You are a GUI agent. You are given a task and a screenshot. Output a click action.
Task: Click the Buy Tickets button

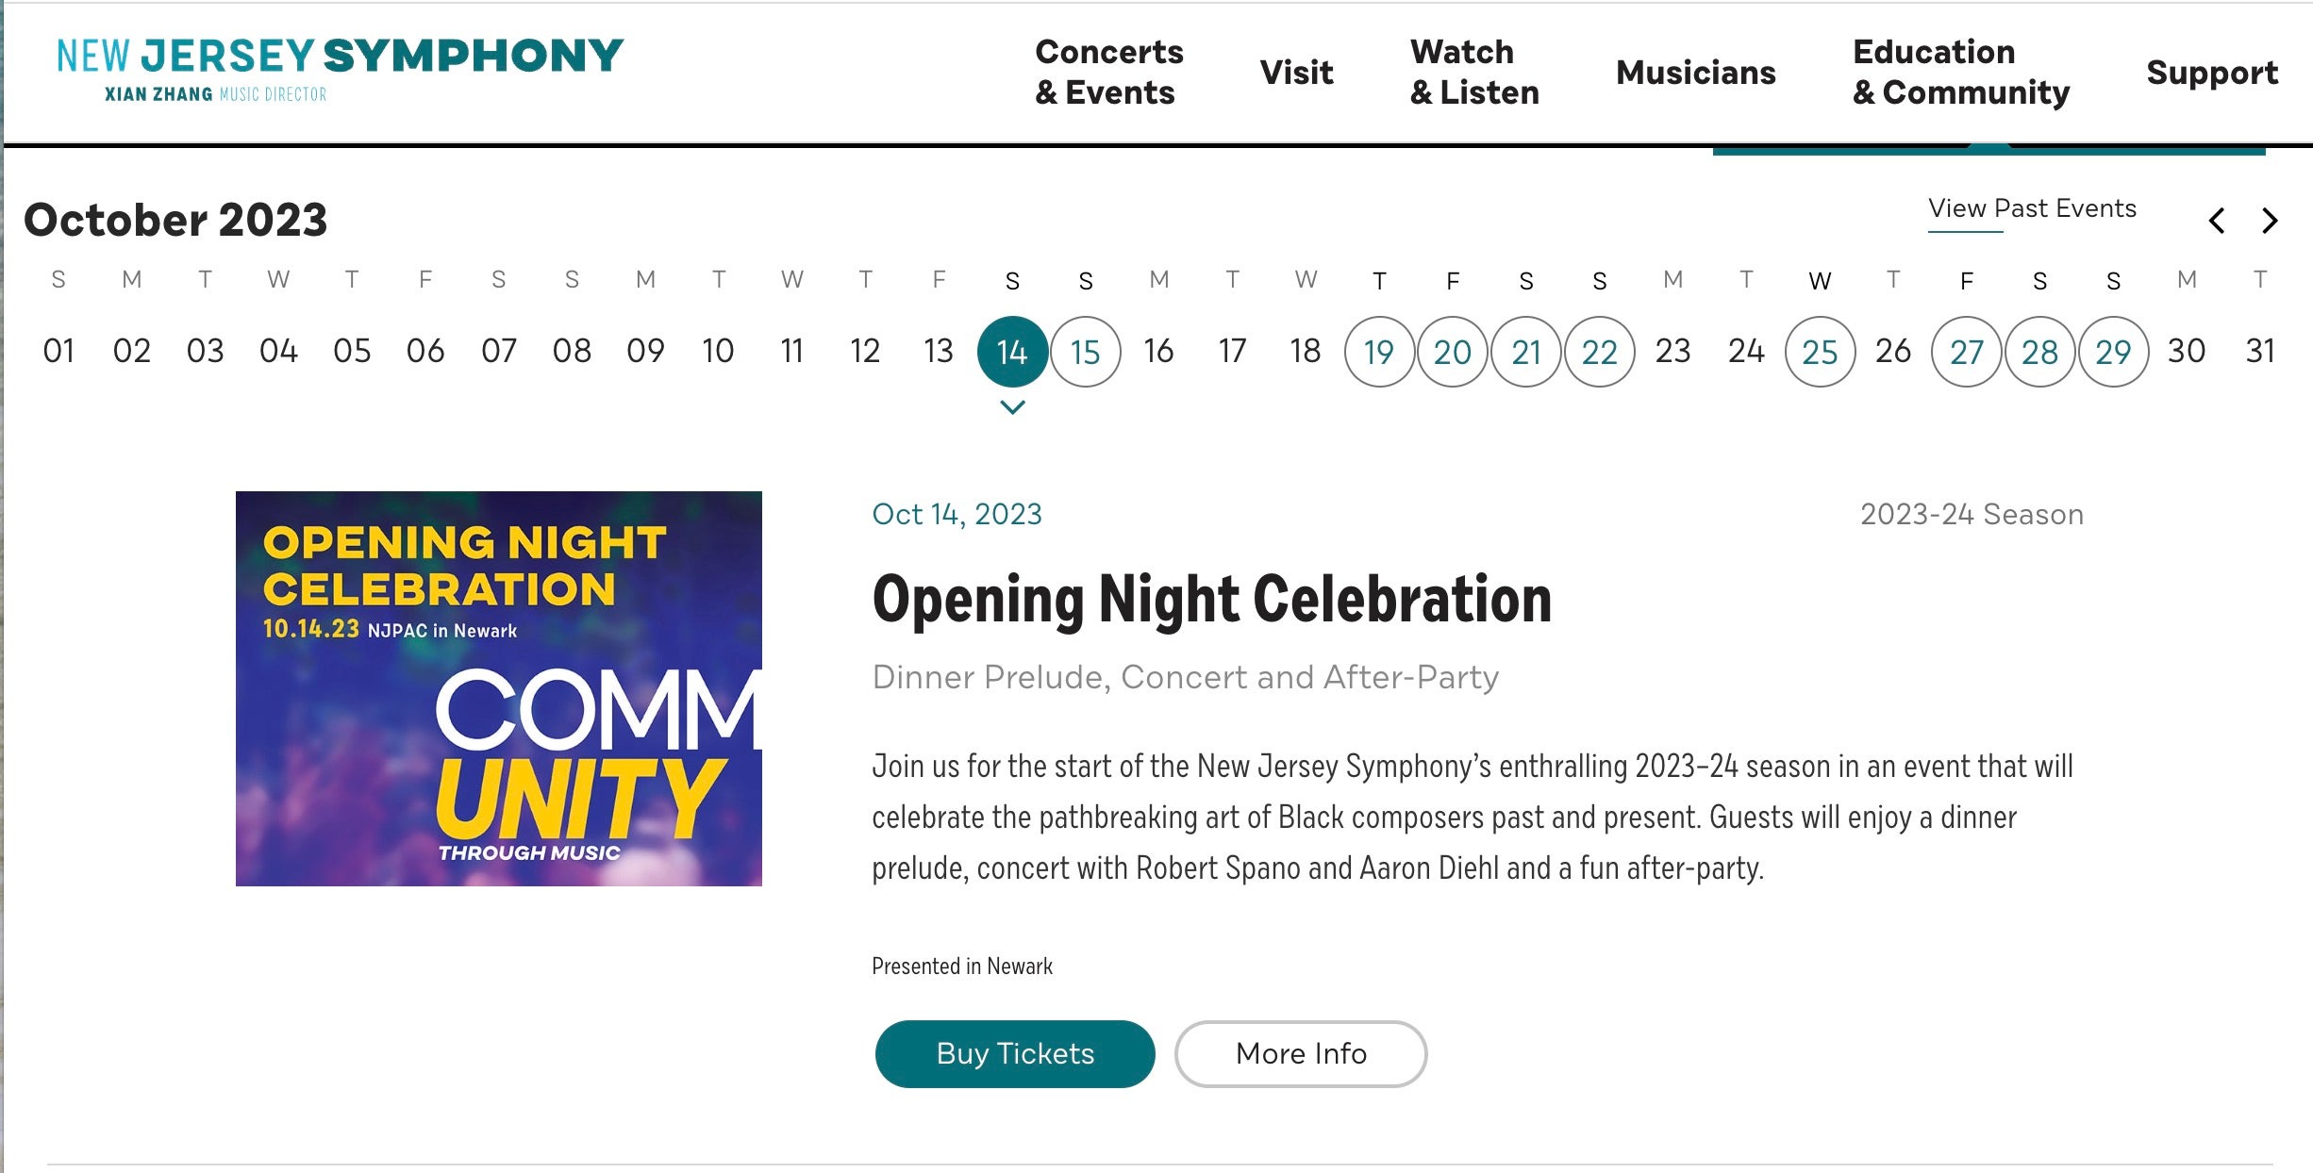[1015, 1053]
